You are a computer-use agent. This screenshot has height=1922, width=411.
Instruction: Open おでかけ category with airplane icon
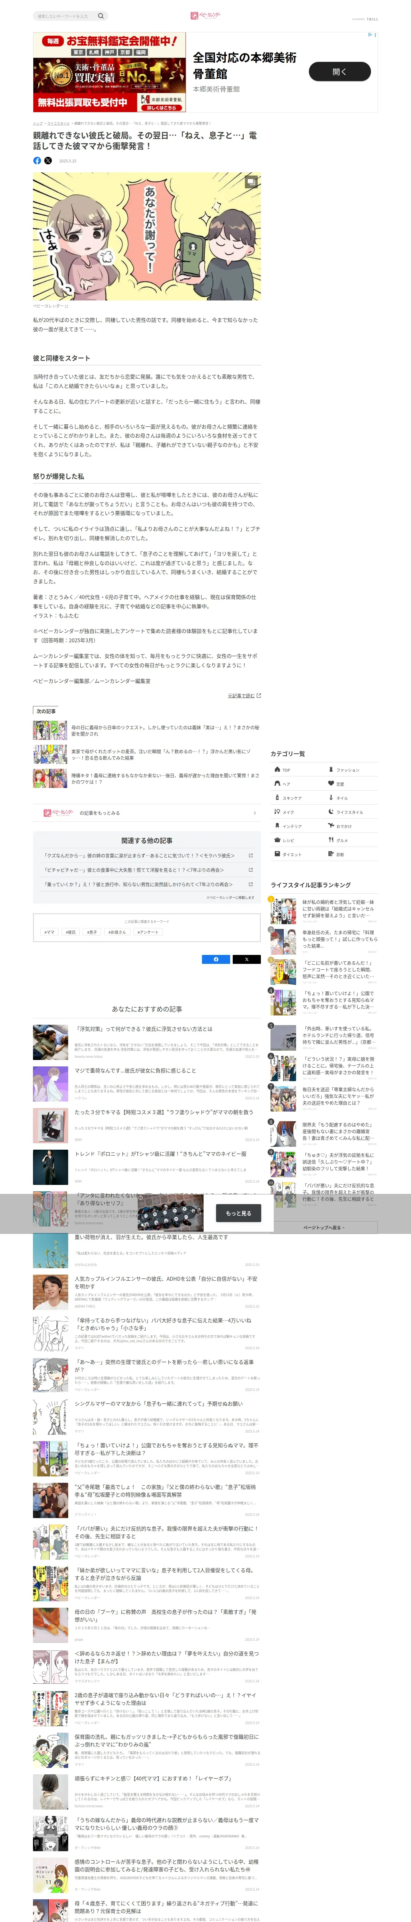351,826
